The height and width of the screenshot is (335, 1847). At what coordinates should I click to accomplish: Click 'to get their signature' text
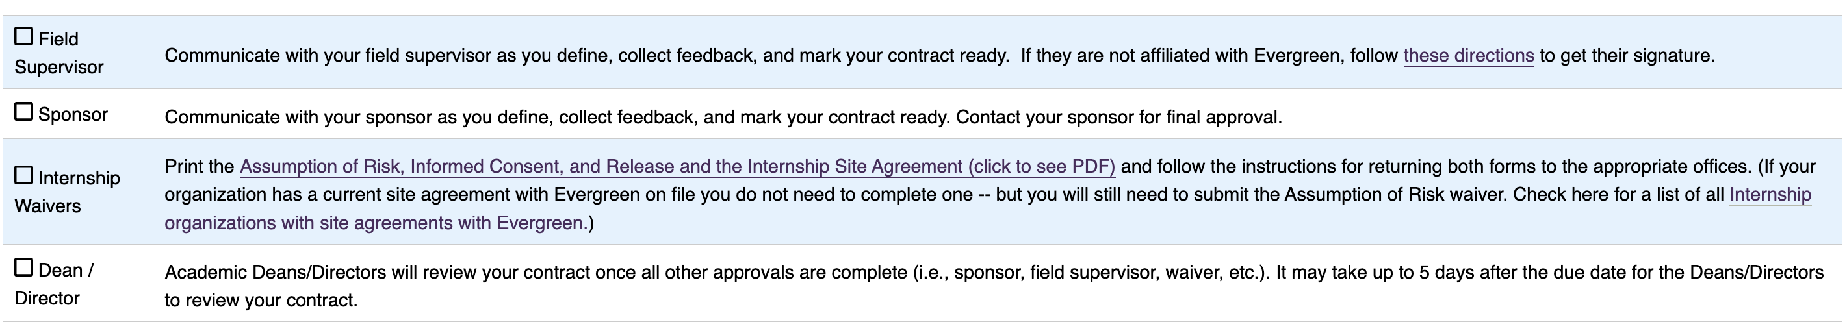point(1626,56)
